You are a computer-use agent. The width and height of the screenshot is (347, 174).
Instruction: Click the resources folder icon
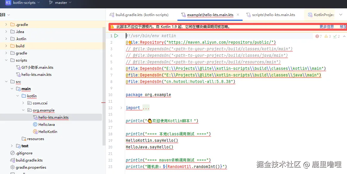click(x=24, y=139)
